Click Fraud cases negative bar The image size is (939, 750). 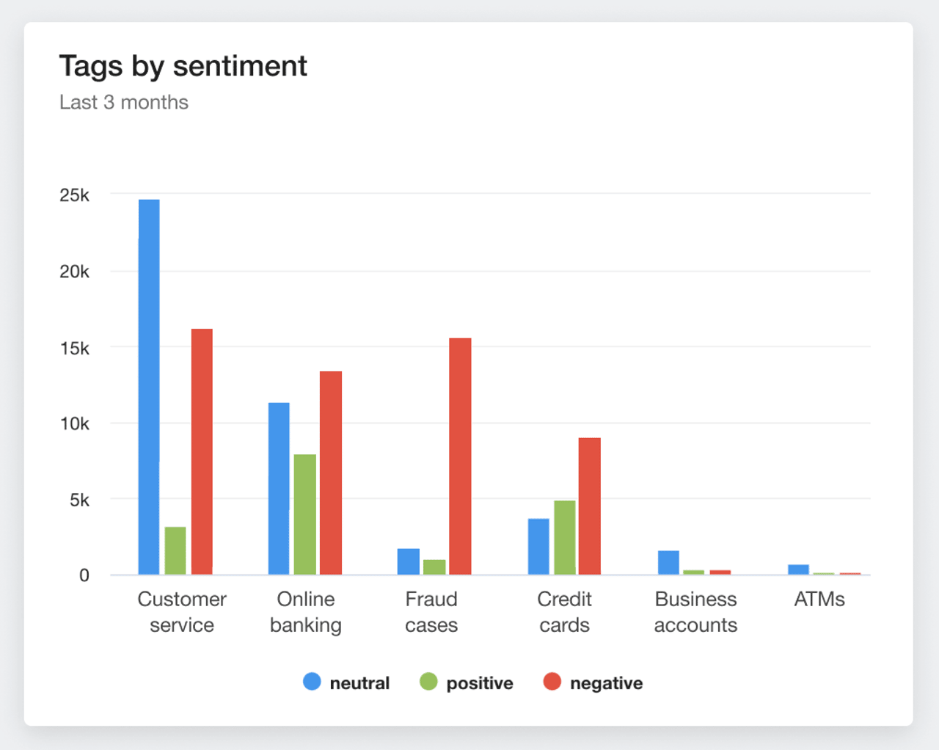tap(460, 456)
